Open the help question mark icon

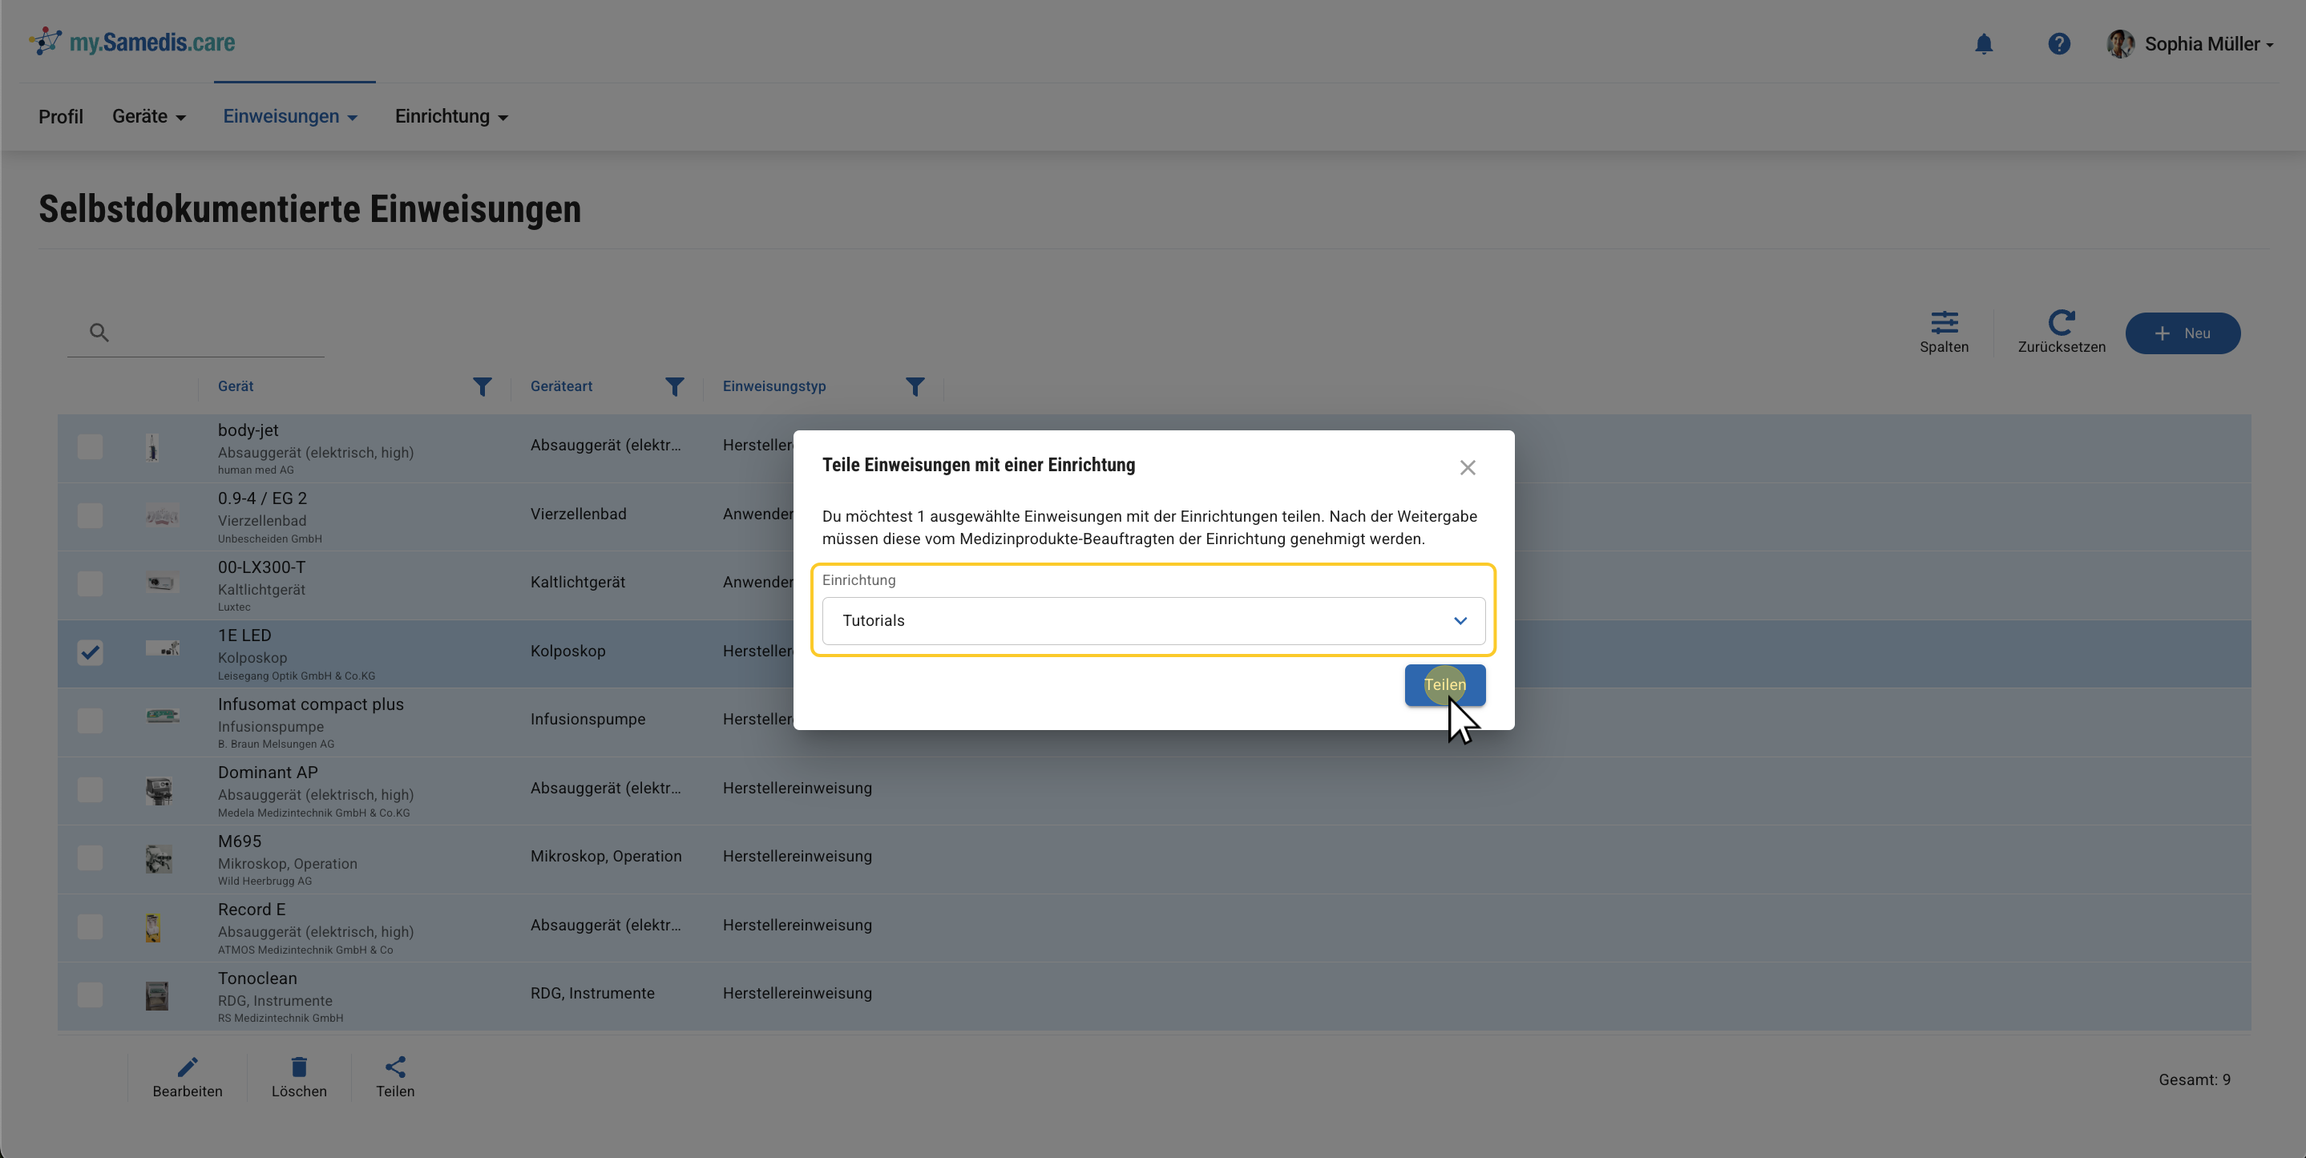click(2058, 44)
